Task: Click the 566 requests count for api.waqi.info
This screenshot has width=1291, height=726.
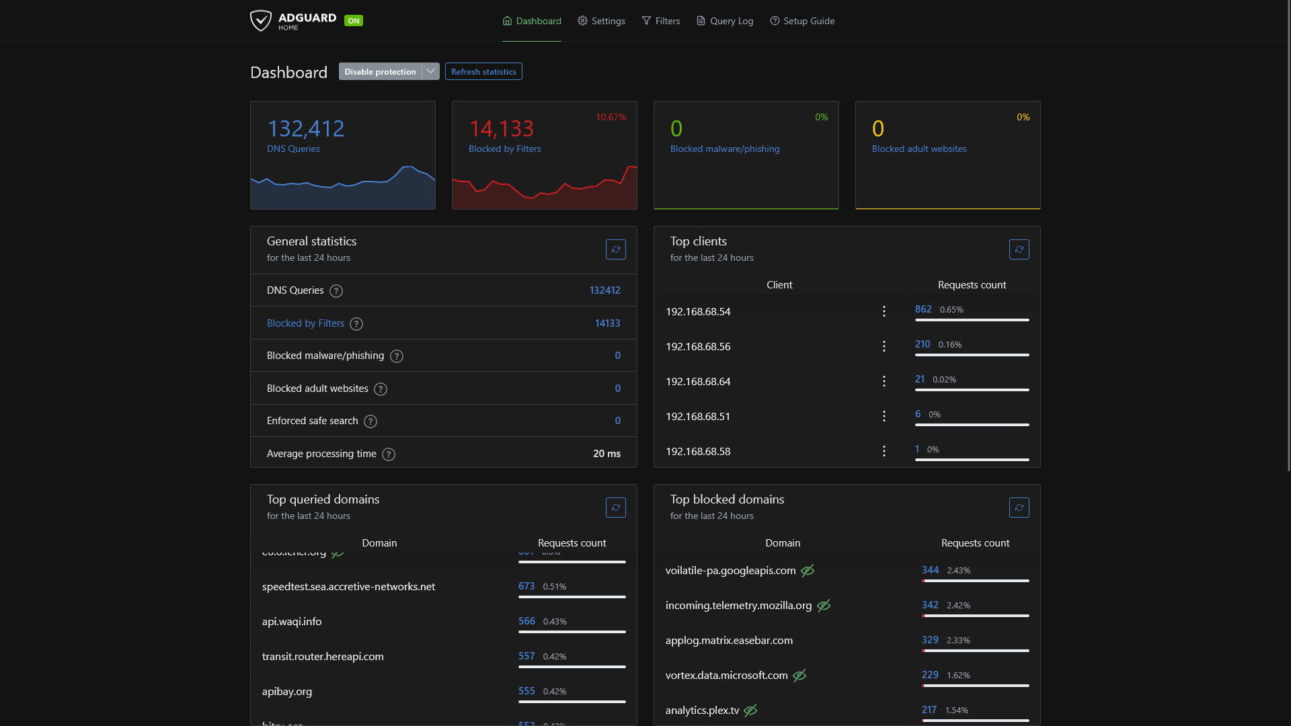Action: tap(526, 621)
